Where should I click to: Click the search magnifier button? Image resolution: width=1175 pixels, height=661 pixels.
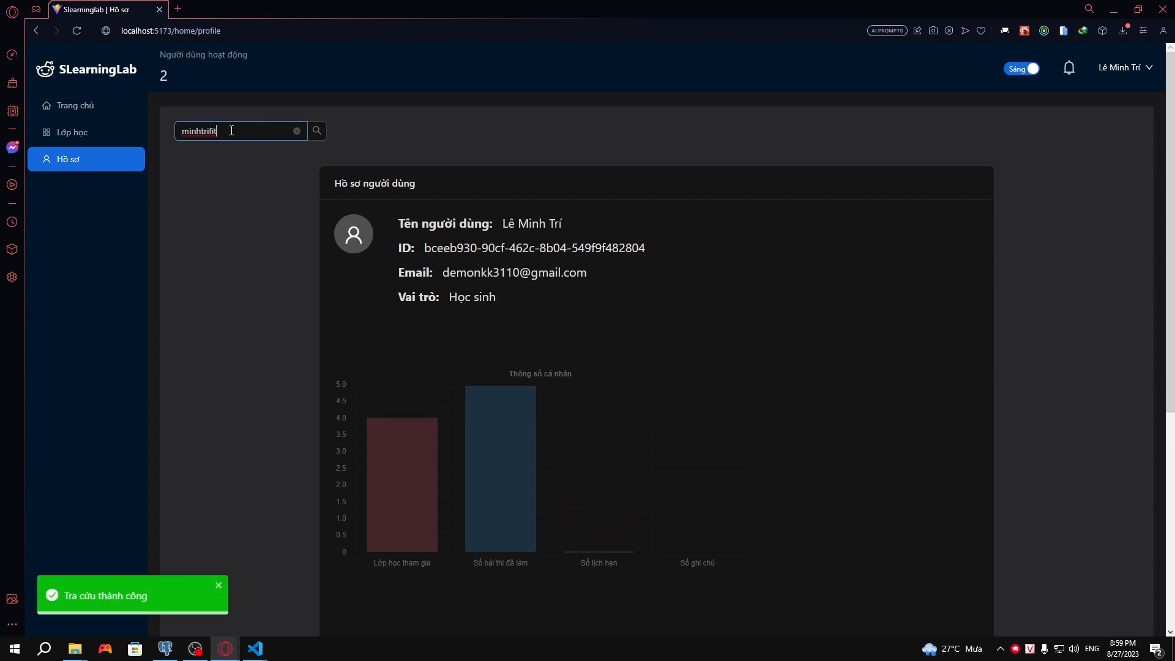(316, 131)
